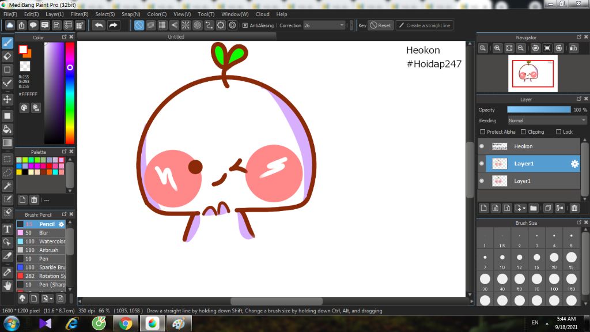This screenshot has width=590, height=332.
Task: Select the rectangular Select tool
Action: click(7, 159)
